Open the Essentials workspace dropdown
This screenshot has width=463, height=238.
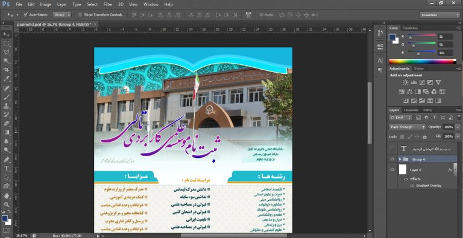[439, 15]
